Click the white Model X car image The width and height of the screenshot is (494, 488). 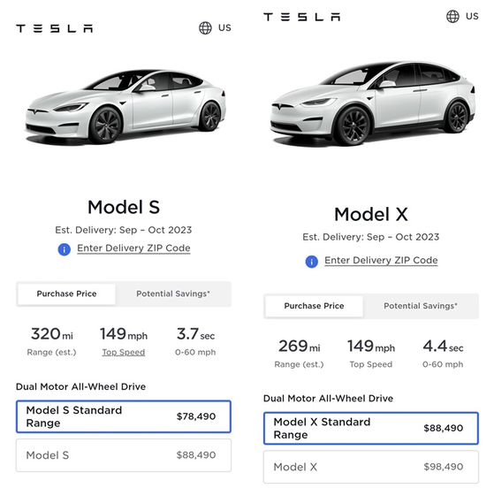click(x=373, y=103)
